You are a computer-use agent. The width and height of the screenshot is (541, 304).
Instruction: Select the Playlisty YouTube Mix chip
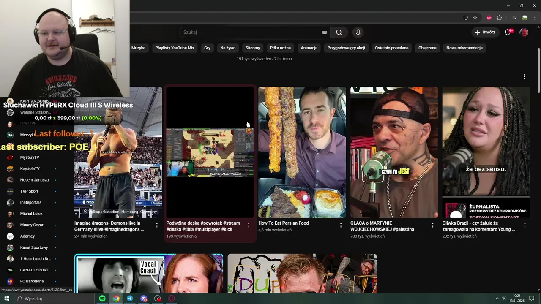pos(175,48)
